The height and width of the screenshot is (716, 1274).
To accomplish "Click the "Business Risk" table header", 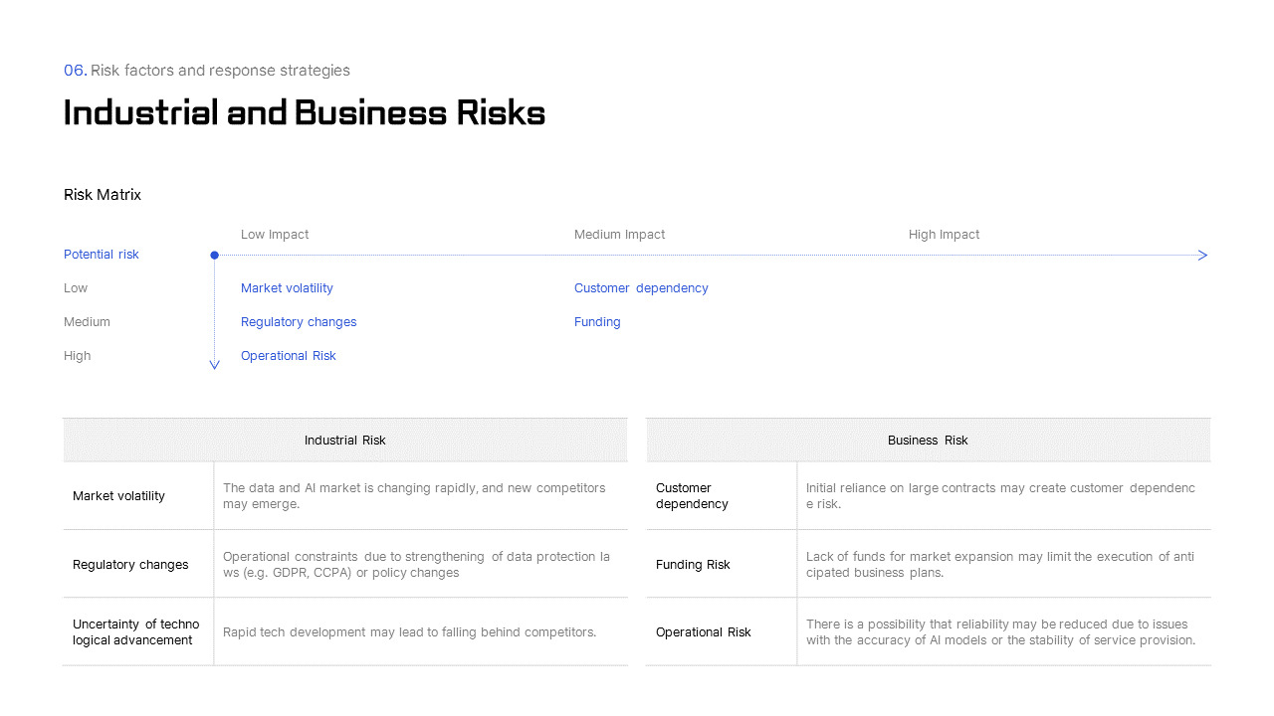I will click(x=928, y=441).
